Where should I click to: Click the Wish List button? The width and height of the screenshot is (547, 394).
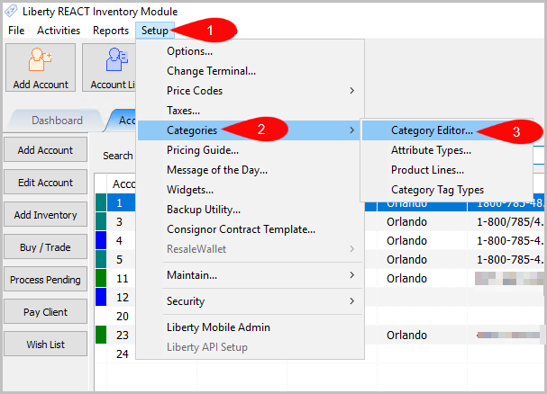pos(45,345)
